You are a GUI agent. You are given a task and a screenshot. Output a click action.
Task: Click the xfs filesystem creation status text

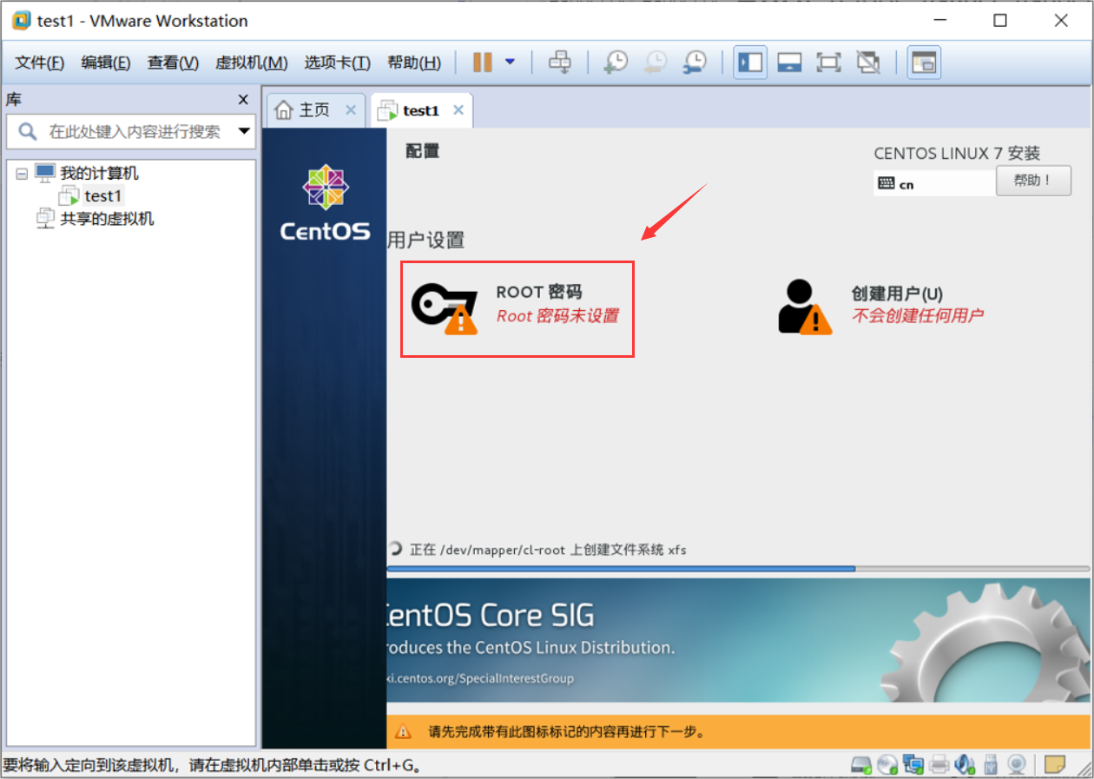coord(548,549)
